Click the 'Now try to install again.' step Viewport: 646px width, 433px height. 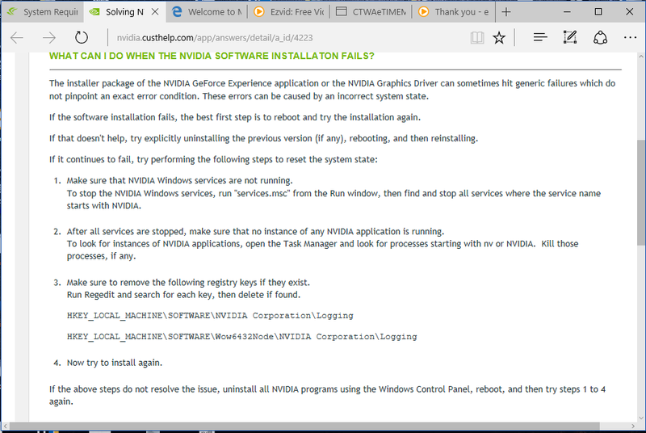point(115,363)
